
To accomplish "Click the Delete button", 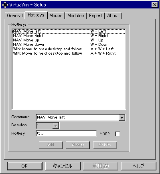I will 105,145.
